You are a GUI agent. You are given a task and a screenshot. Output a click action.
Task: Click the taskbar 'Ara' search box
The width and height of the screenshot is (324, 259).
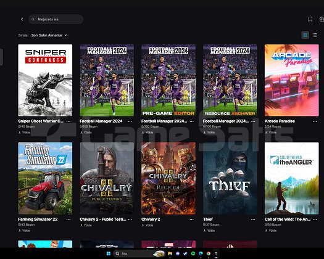(x=139, y=253)
